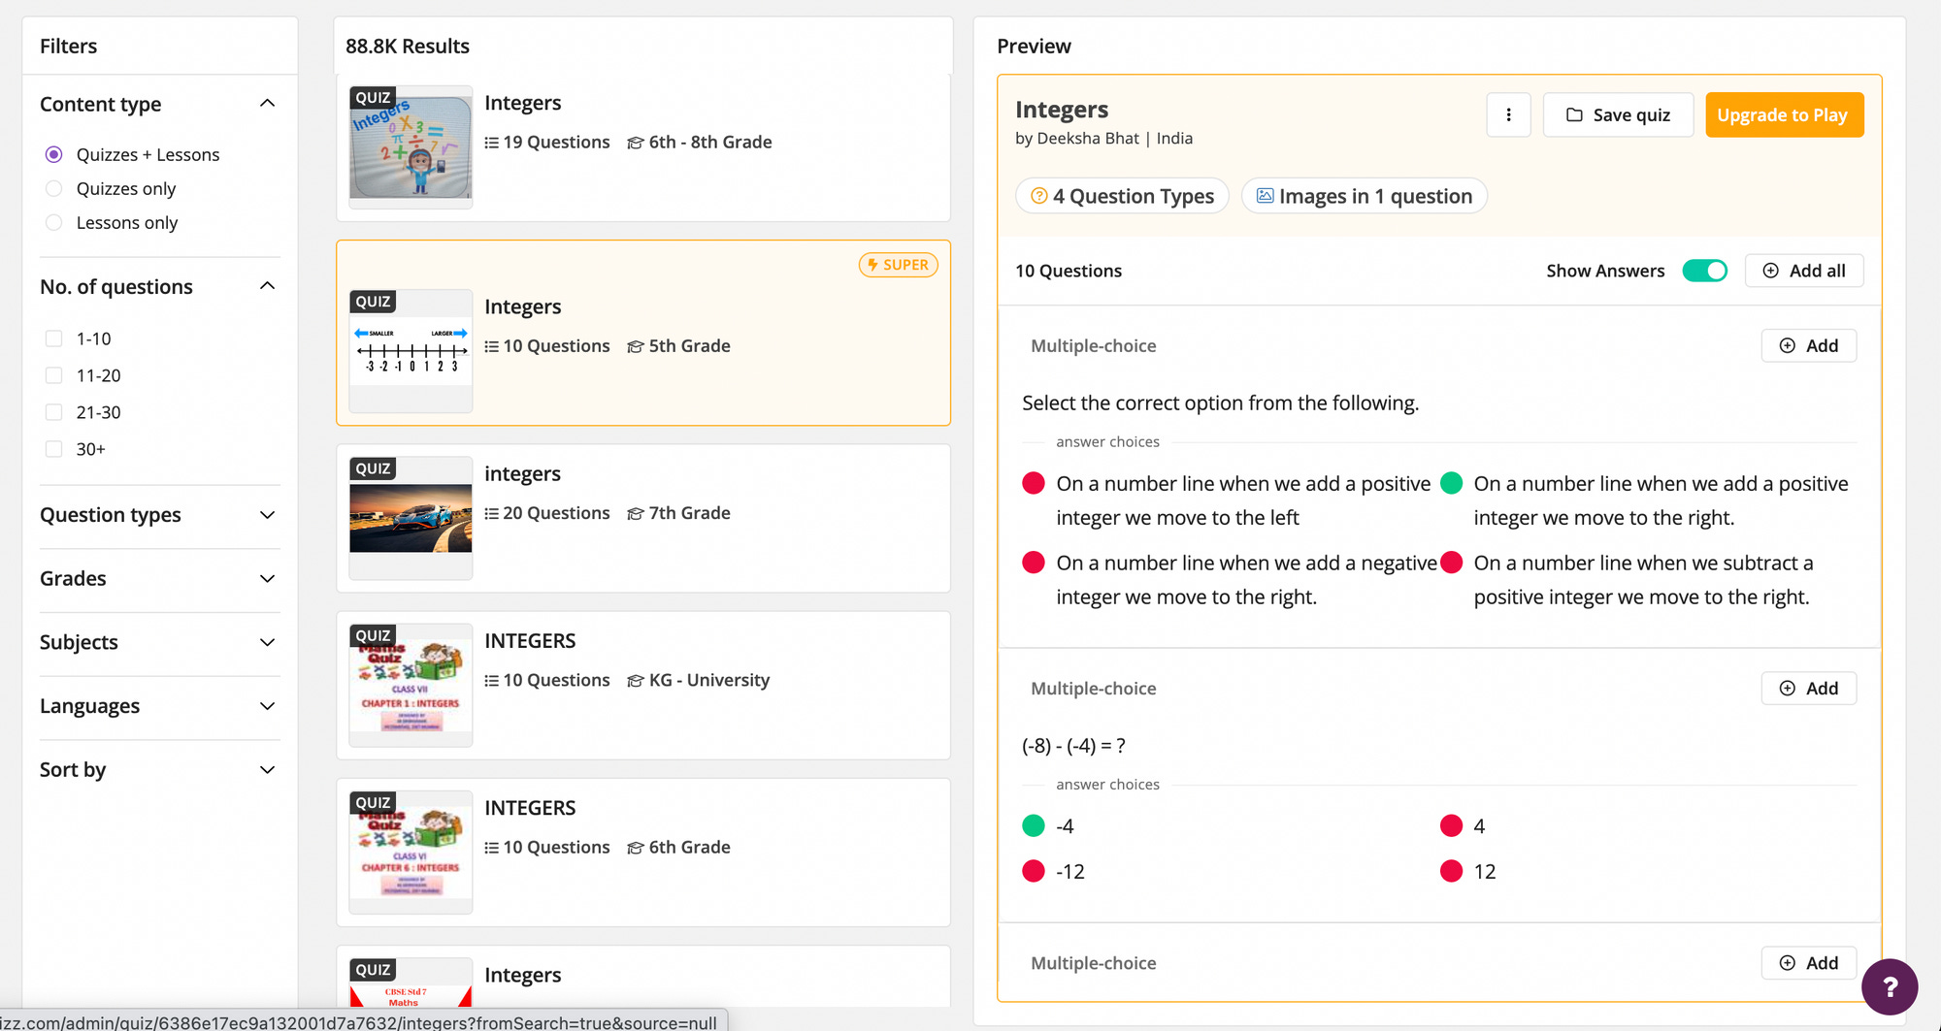Click Upgrade to Play button

[x=1784, y=114]
